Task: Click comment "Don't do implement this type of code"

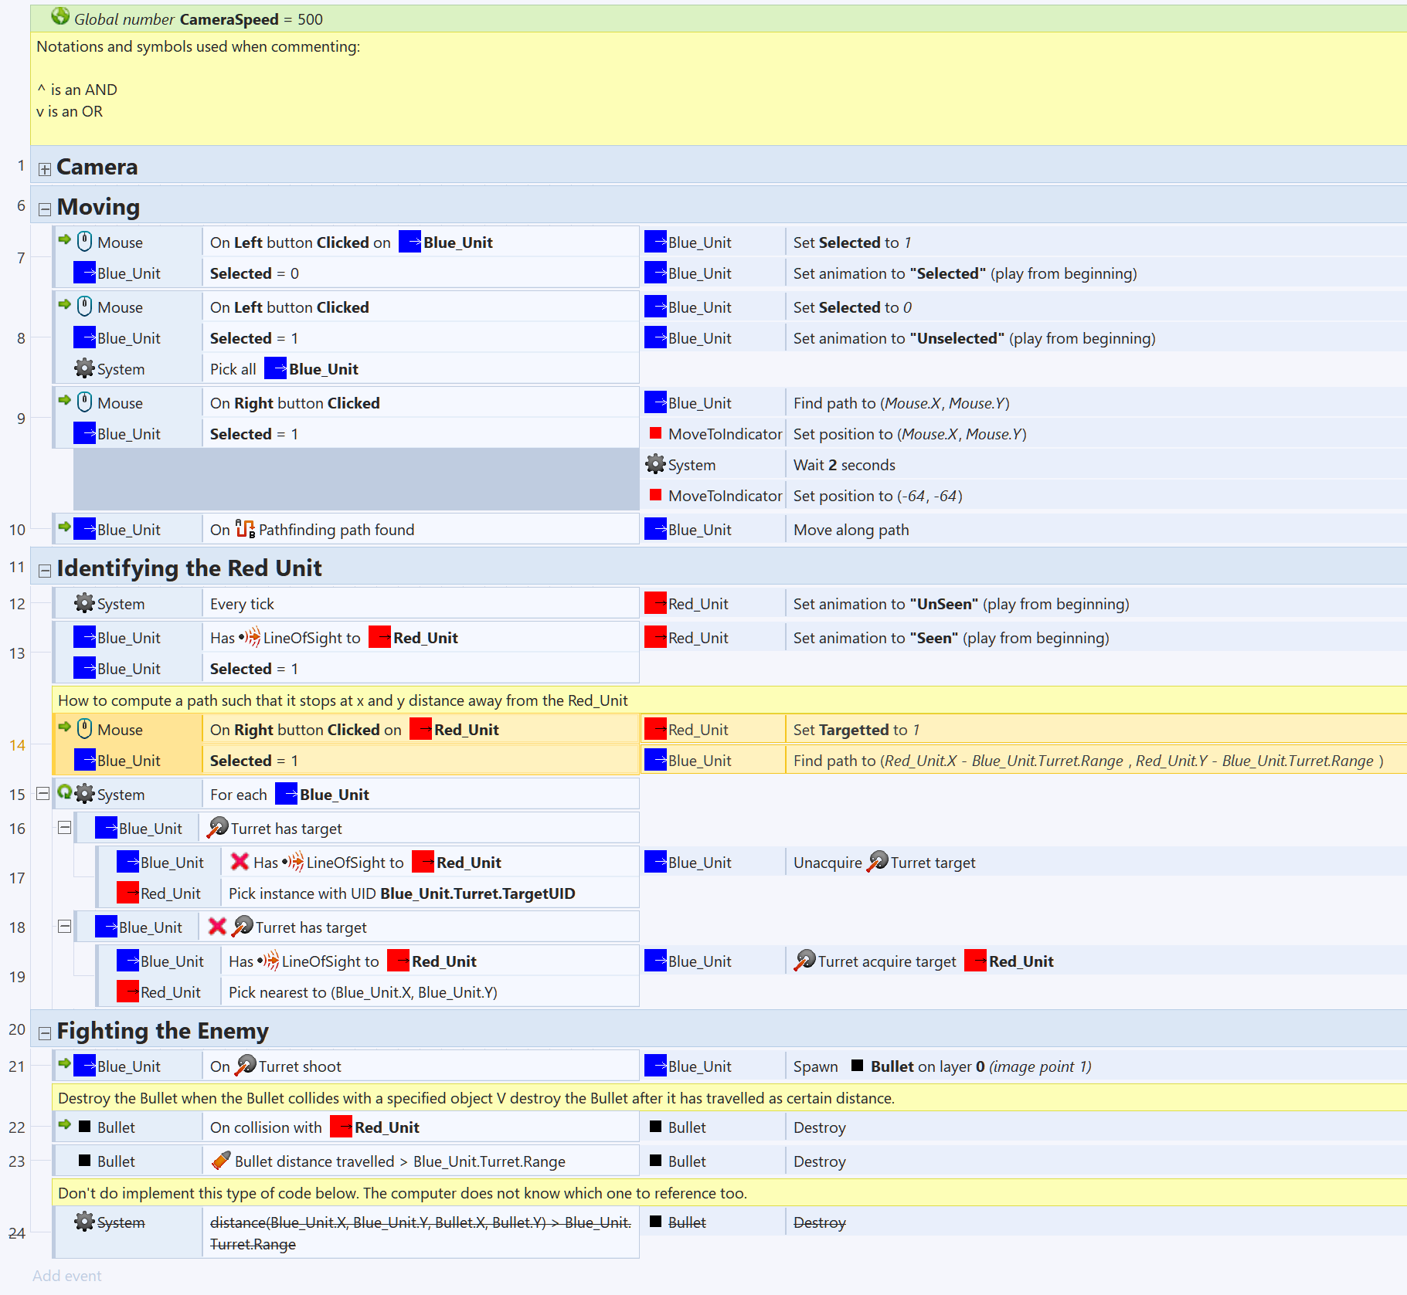Action: point(729,1193)
